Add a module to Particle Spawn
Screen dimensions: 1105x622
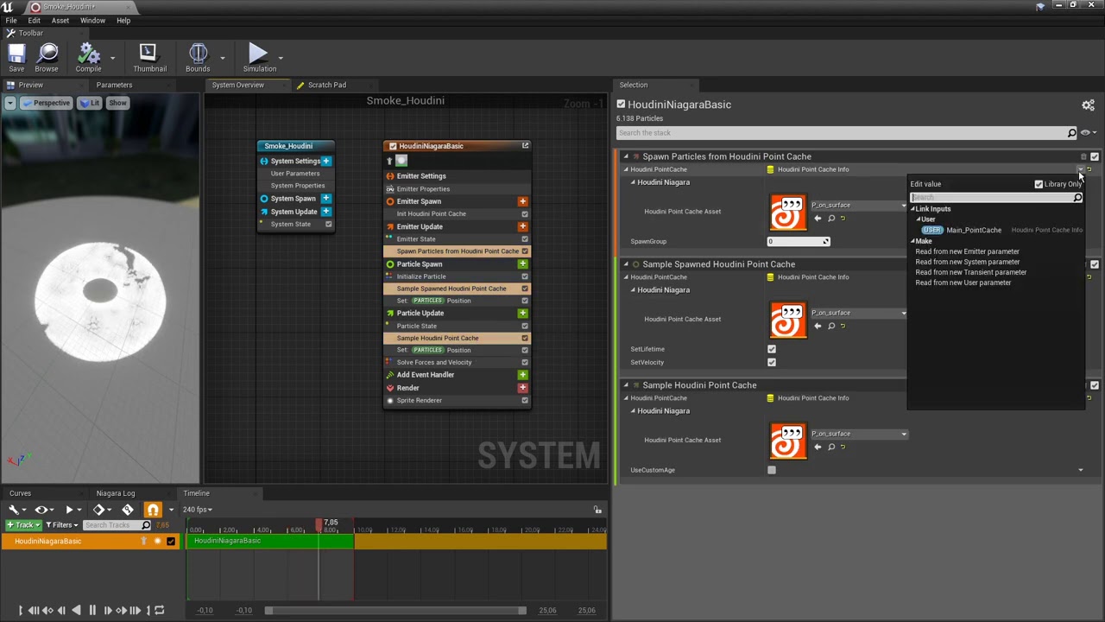(x=522, y=264)
